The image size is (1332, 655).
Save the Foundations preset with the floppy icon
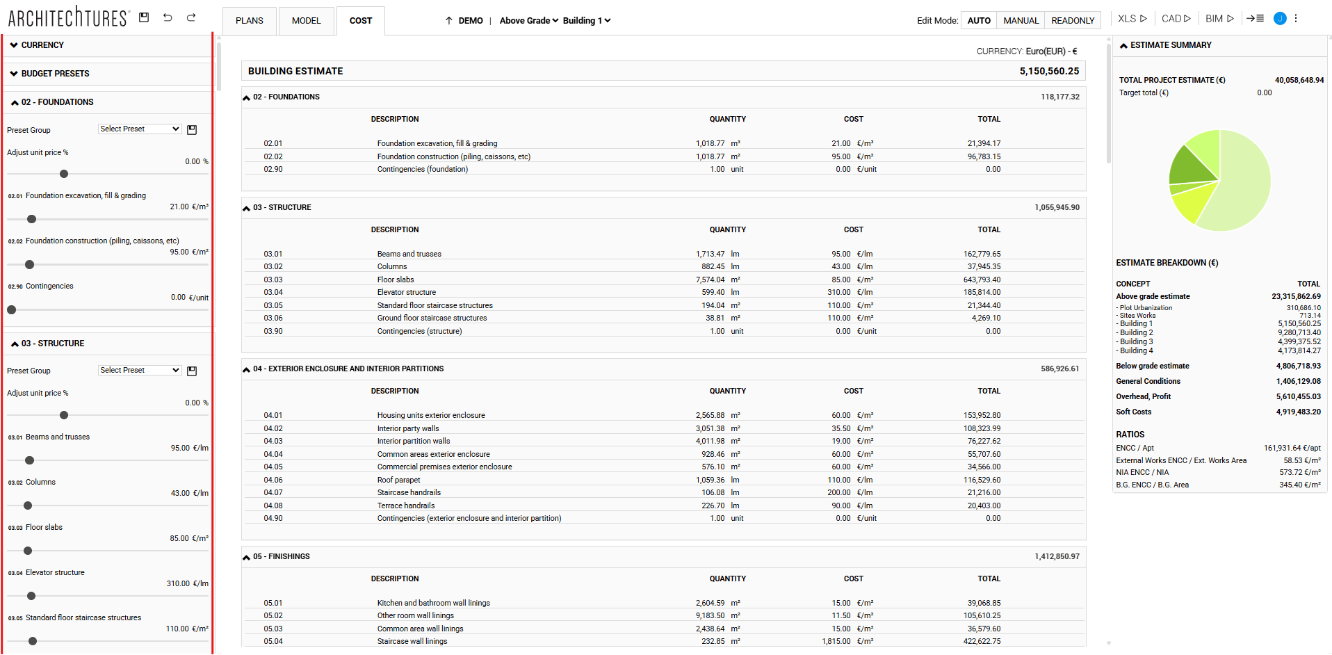(x=192, y=129)
